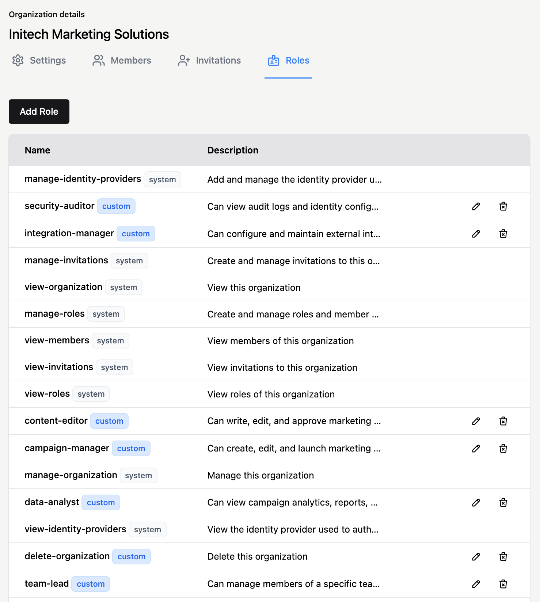Delete the team-lead role
Screen dimensions: 540x602
coord(503,584)
